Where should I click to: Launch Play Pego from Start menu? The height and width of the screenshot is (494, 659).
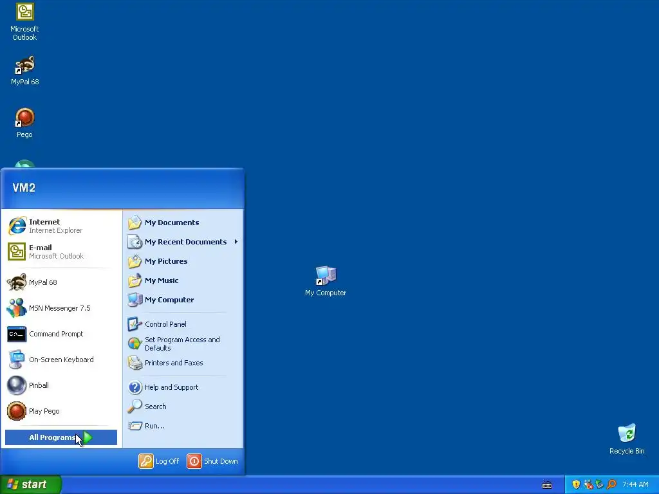tap(61, 411)
